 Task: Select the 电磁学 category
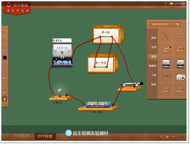(x=154, y=66)
